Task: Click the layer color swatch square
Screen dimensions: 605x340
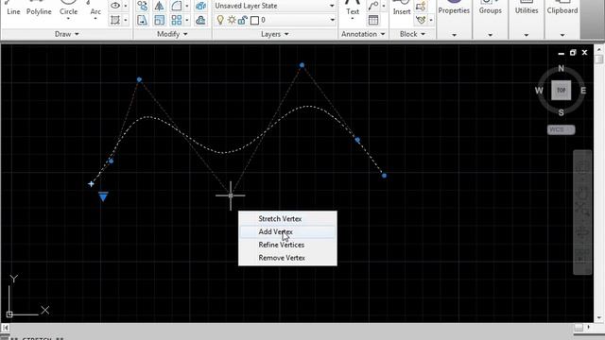Action: pyautogui.click(x=254, y=20)
